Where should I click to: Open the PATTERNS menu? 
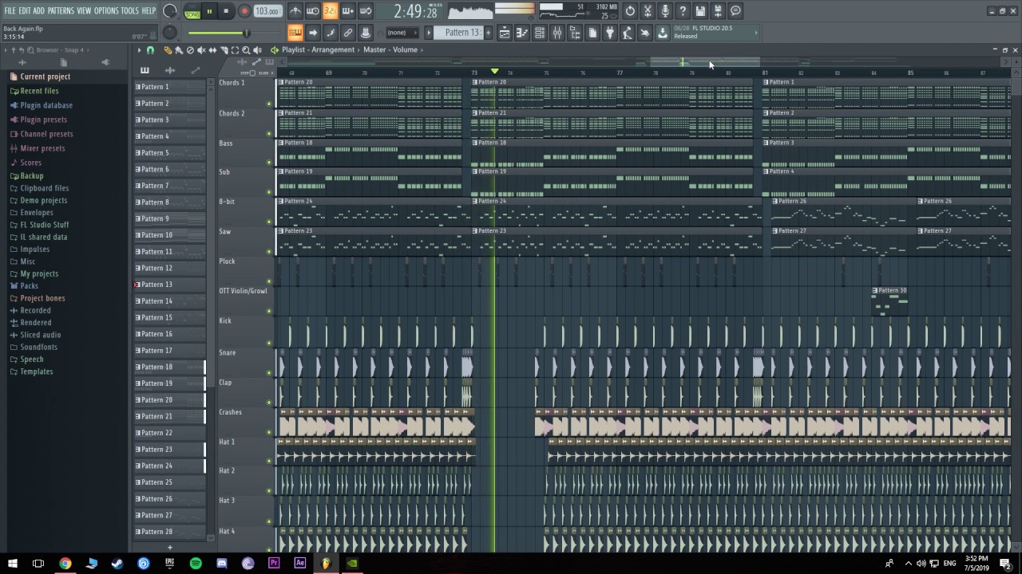point(61,10)
